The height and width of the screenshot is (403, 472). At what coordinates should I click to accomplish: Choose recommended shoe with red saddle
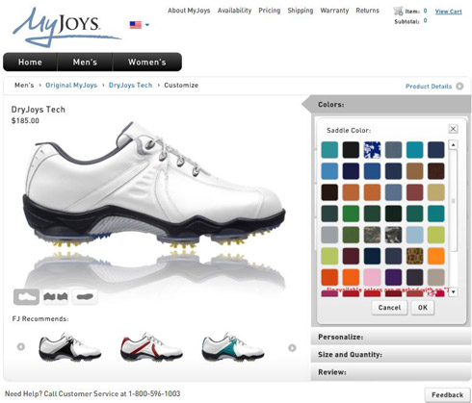[151, 347]
